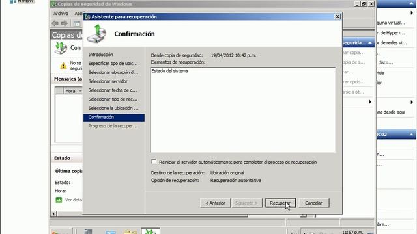417x234 pixels.
Task: Click left arrow of horizontal scrollbar
Action: pos(53,213)
